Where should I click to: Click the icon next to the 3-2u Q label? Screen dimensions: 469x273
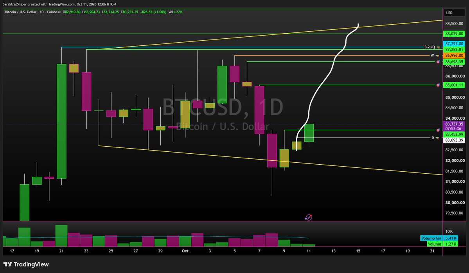pyautogui.click(x=438, y=47)
